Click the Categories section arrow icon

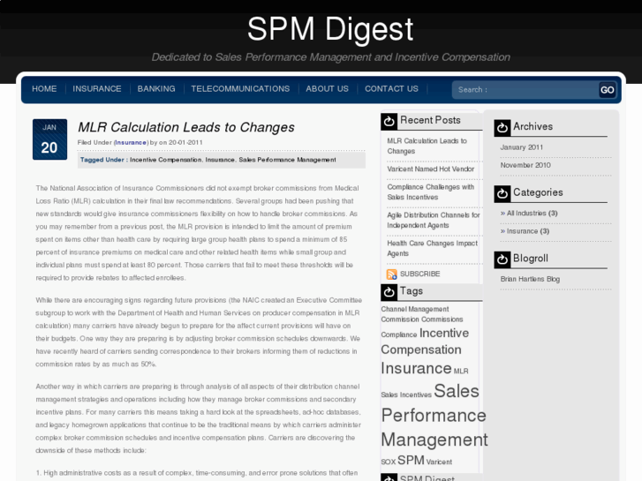502,194
